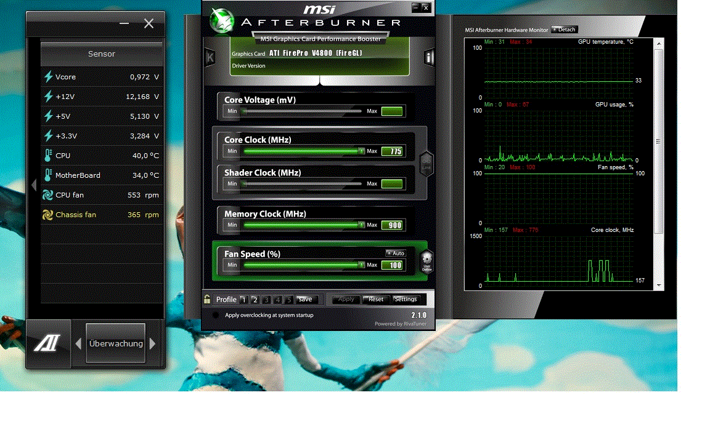Click the CPU fan 553 rpm value
This screenshot has height=443, width=710.
pyautogui.click(x=143, y=195)
